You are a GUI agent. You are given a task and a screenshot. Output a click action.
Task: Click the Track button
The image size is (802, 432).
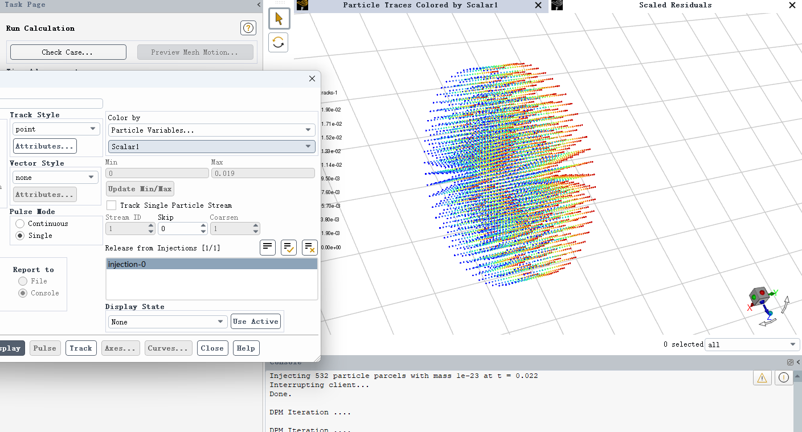[81, 348]
